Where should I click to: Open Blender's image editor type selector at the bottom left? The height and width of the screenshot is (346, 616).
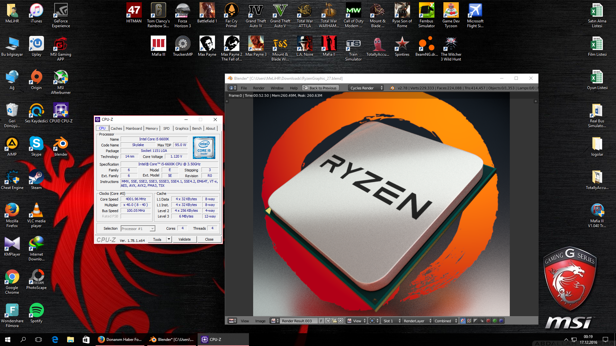click(232, 321)
